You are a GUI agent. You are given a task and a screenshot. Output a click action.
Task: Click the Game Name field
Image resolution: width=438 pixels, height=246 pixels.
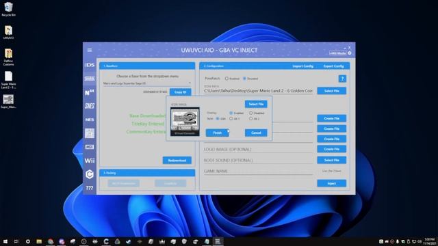(x=258, y=172)
